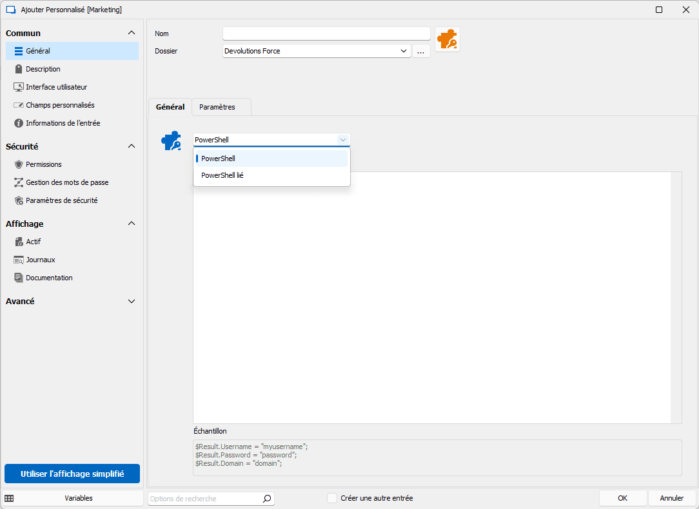The image size is (699, 509).
Task: Go to the Permissions section
Action: (x=43, y=164)
